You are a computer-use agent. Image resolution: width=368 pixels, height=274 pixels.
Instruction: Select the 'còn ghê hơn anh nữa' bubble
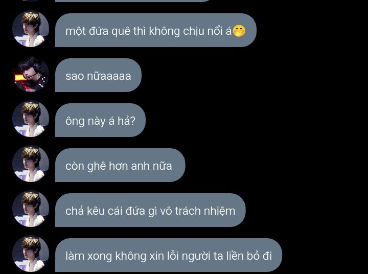[x=120, y=165]
